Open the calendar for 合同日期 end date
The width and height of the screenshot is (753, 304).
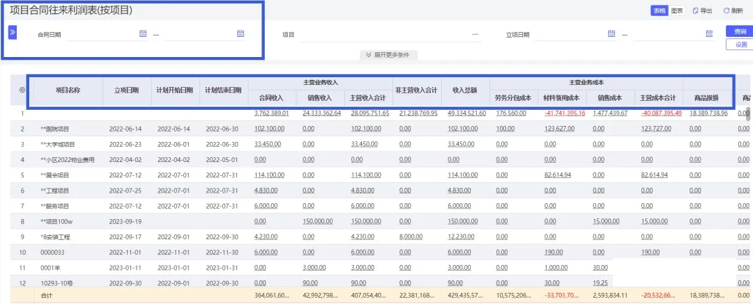click(x=241, y=33)
